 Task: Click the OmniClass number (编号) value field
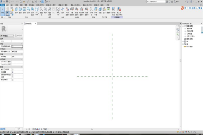tap(17, 62)
